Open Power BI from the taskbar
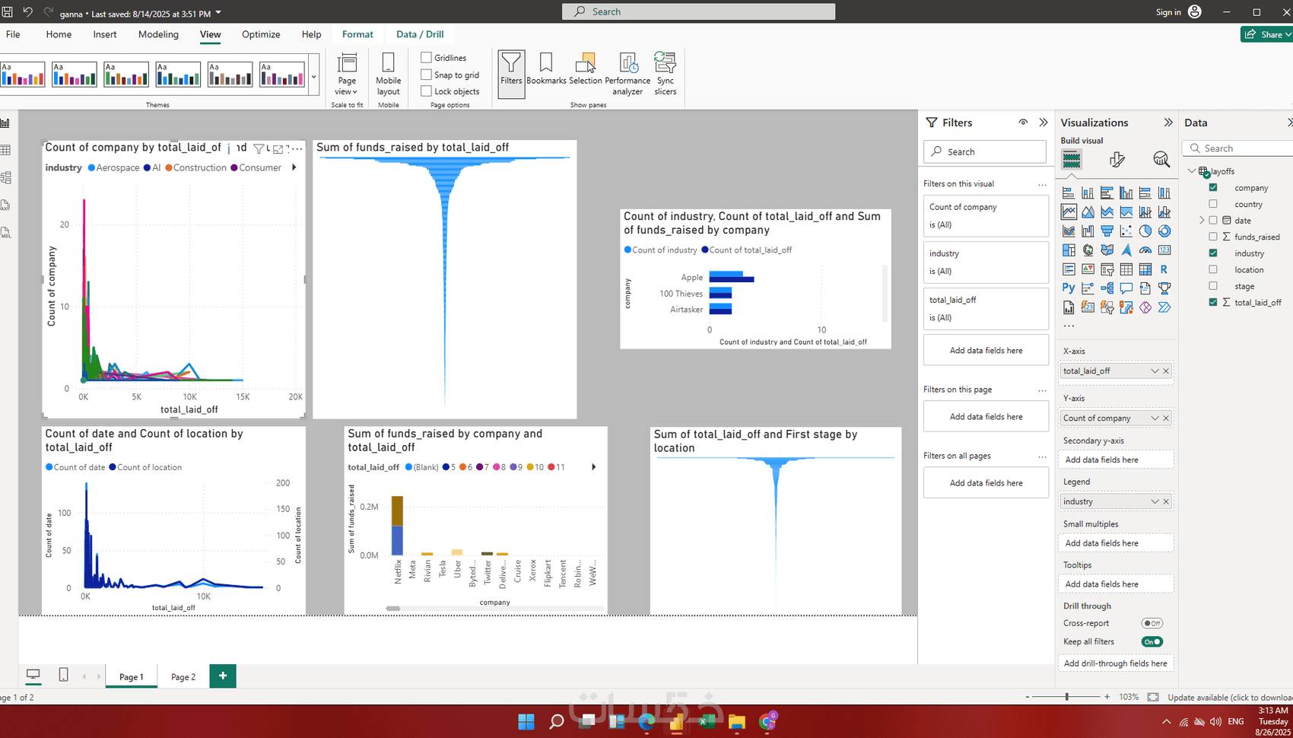 click(x=676, y=721)
